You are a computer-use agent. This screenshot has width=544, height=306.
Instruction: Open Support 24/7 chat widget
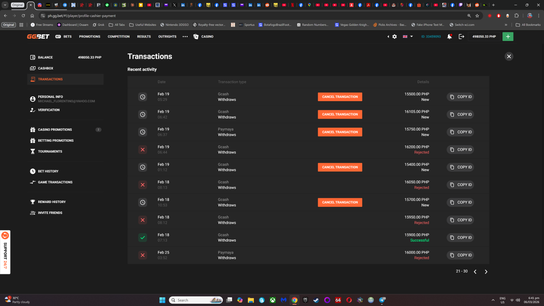coord(5,252)
